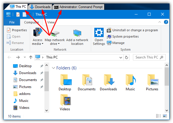Open the Help question mark icon
This screenshot has height=123, width=173.
point(166,22)
